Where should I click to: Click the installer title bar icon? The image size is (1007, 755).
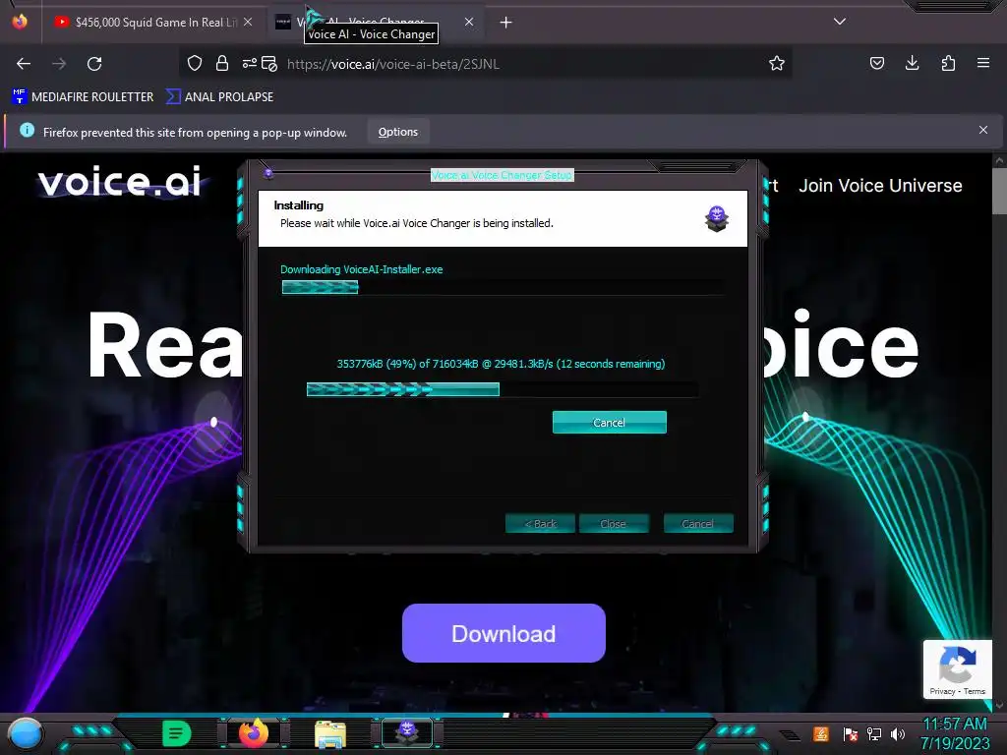click(x=268, y=173)
